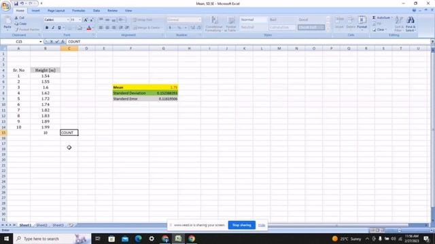This screenshot has height=244, width=435.
Task: Switch to the View tab
Action: click(x=128, y=11)
